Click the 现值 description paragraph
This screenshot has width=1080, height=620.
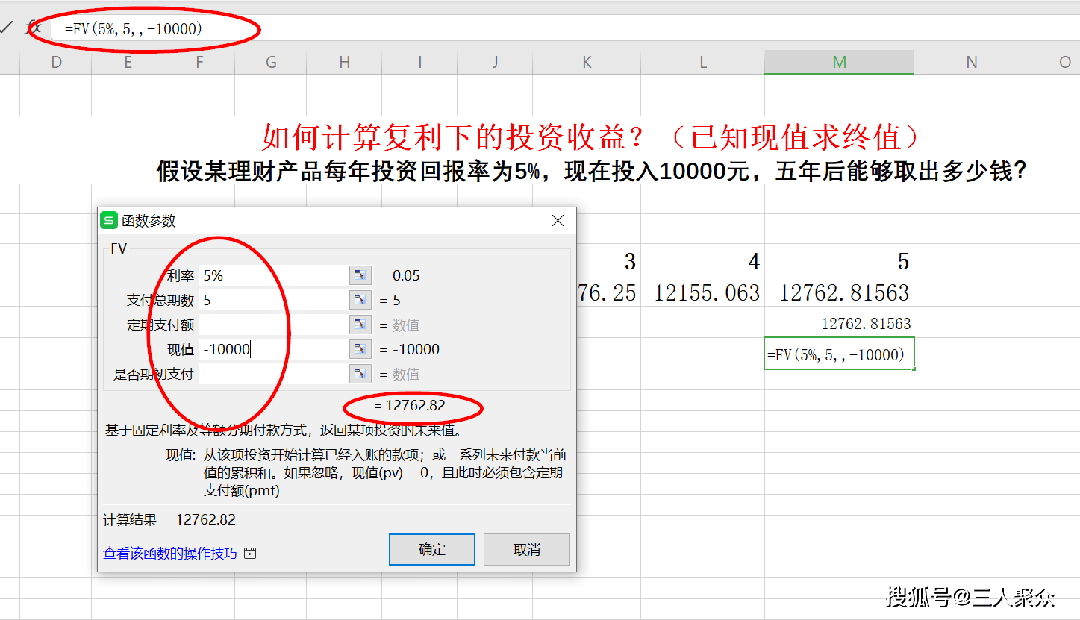click(x=384, y=472)
